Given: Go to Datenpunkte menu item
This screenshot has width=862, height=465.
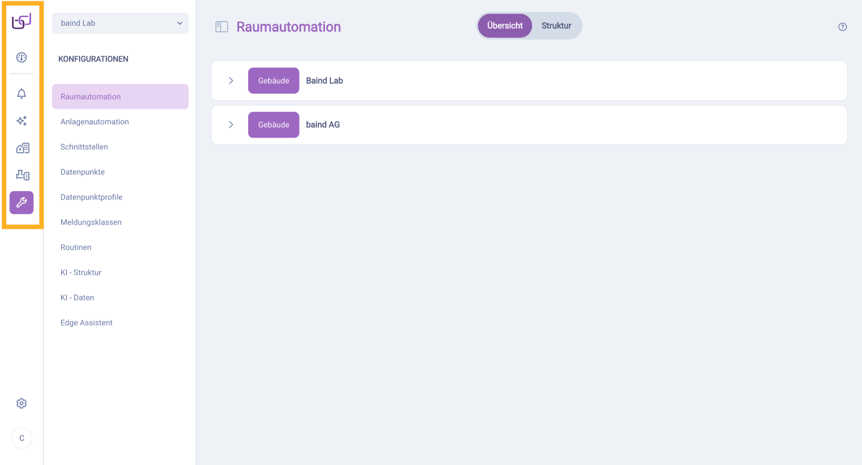Looking at the screenshot, I should click(83, 172).
